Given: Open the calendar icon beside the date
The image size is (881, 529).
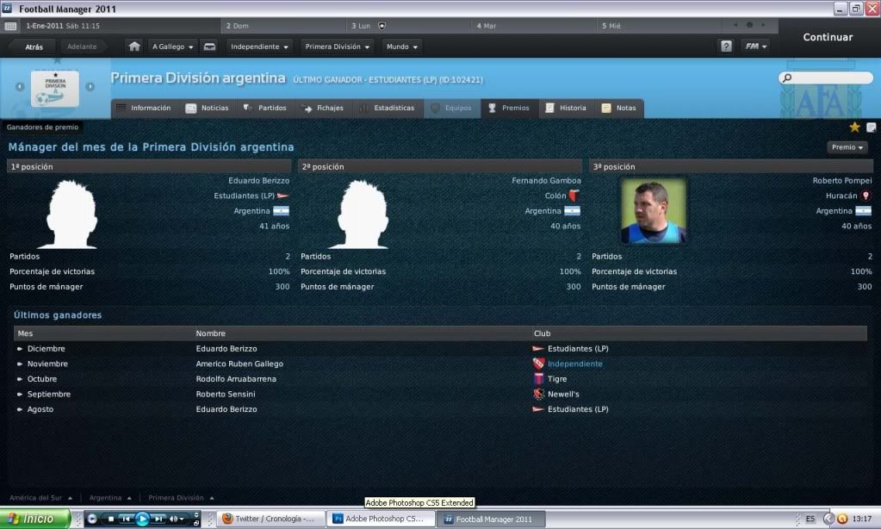Looking at the screenshot, I should (10, 26).
